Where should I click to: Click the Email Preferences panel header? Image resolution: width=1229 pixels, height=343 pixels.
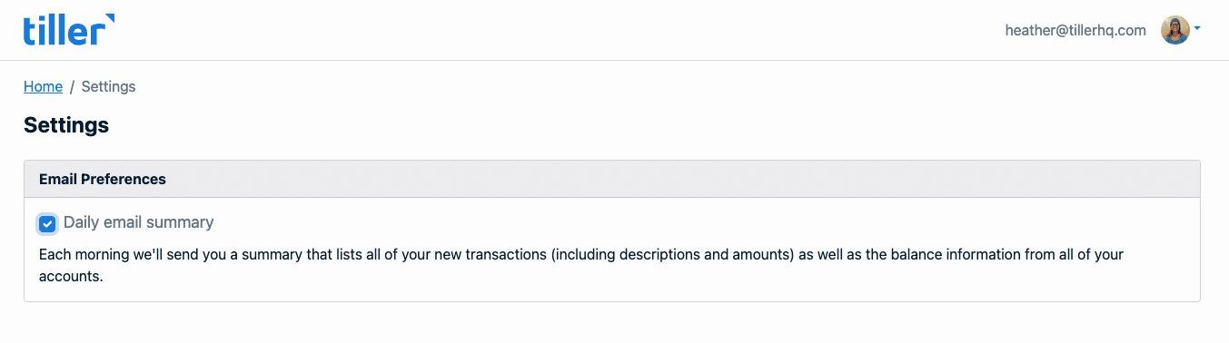(x=611, y=179)
